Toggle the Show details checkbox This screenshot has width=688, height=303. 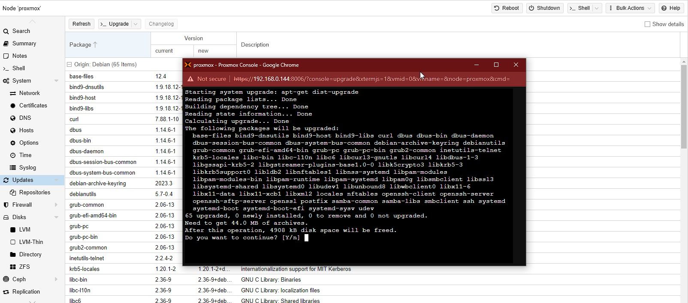pos(648,24)
